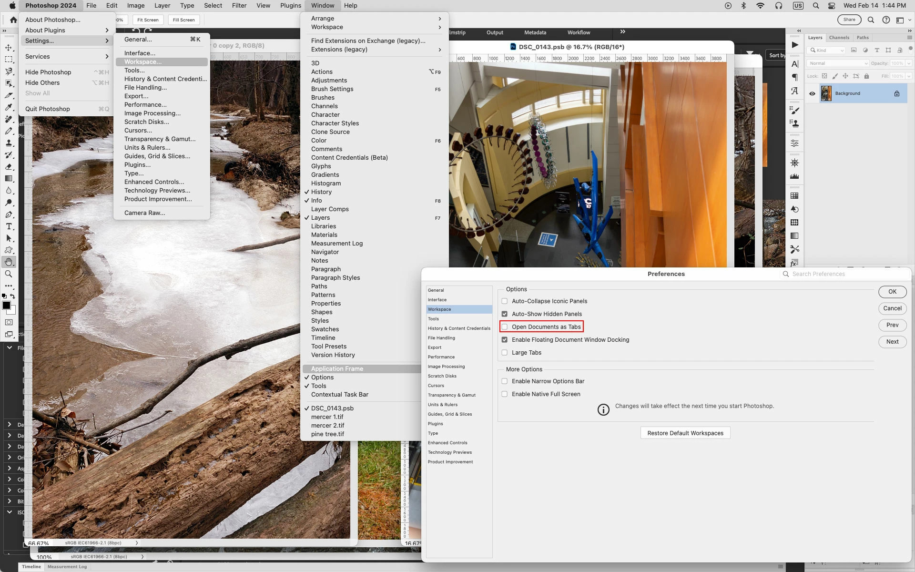
Task: Select the Rectangular Marquee tool
Action: [x=9, y=60]
